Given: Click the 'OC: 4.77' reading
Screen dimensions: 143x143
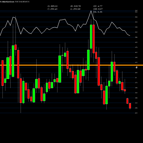Looking at the screenshot, I should click(98, 6).
